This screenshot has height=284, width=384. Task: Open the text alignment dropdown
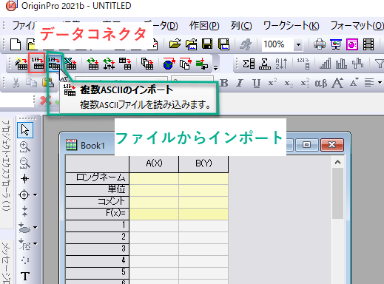pyautogui.click(x=380, y=83)
